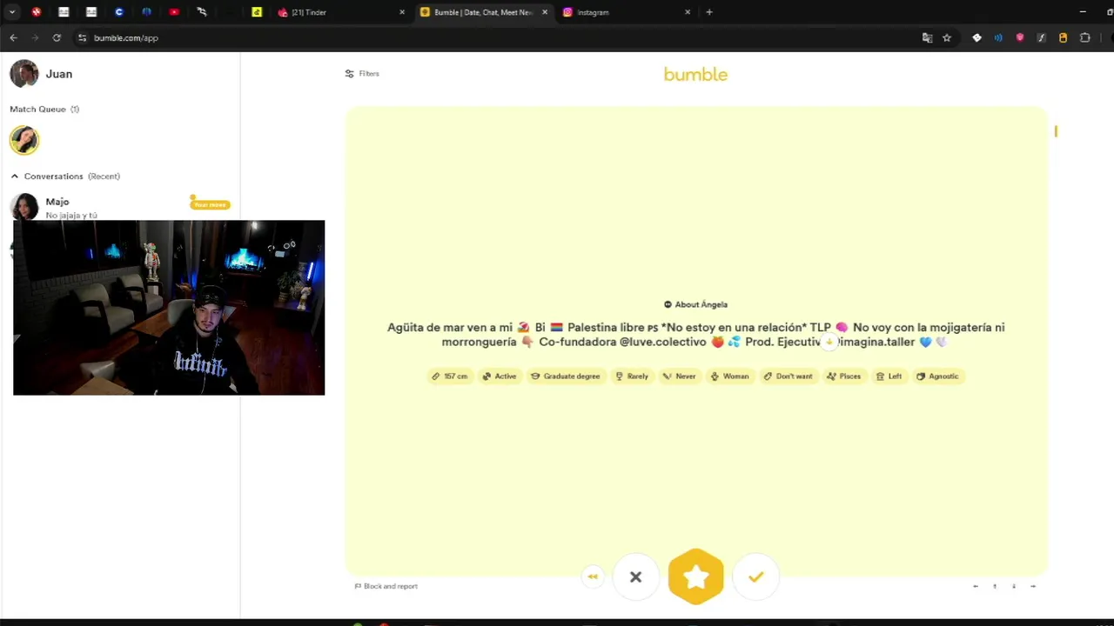
Task: Open the pinned YouTube tab
Action: tap(174, 12)
